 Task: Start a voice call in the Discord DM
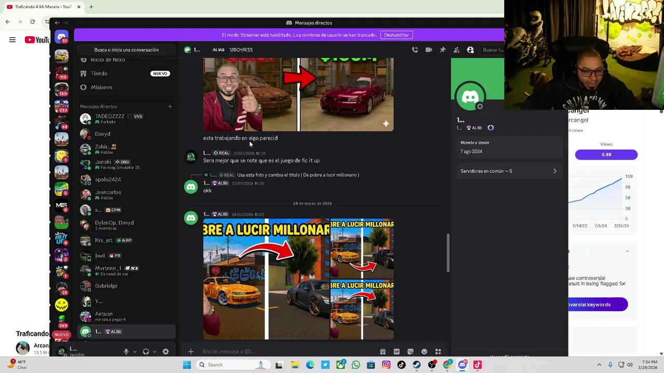[x=415, y=50]
